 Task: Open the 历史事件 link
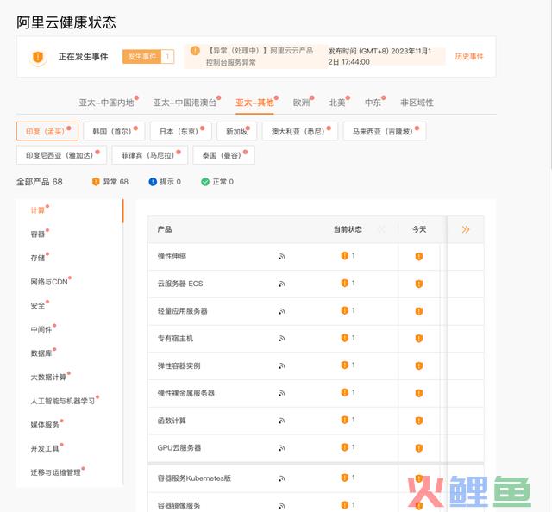(469, 57)
